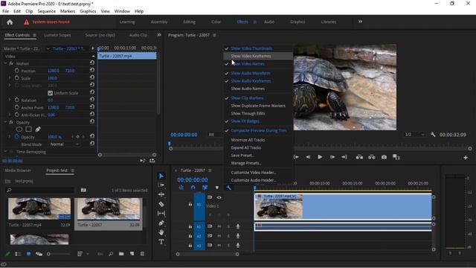Toggle V1 track lock

coord(190,205)
